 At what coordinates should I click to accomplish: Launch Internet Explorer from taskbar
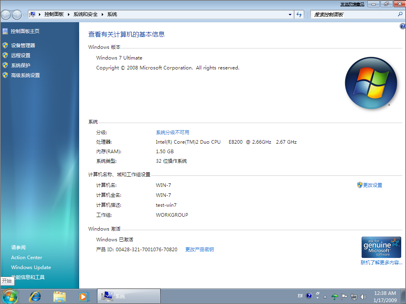(x=35, y=296)
